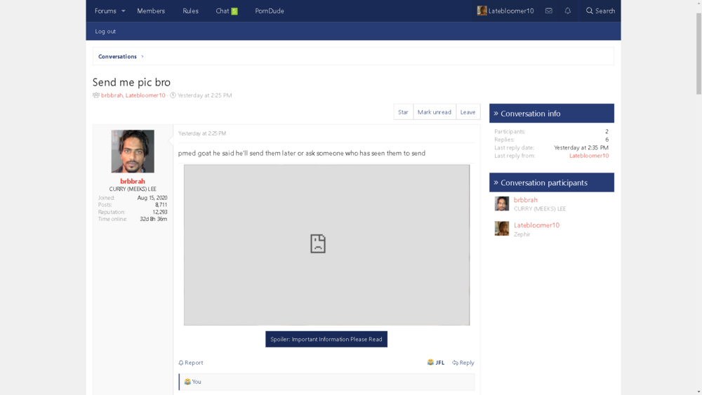Click the clock icon beside timestamp
Viewport: 702px width, 395px height.
click(173, 95)
